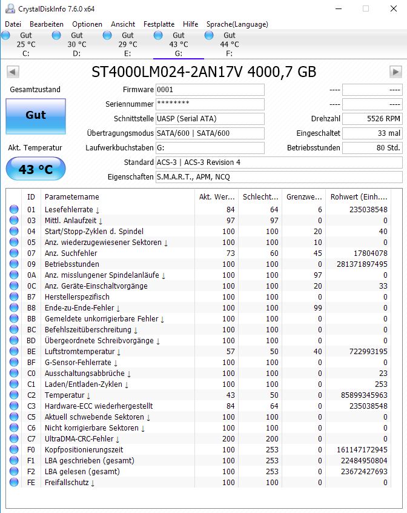Click status icon of Luftstromtemperatur row
This screenshot has width=407, height=513.
[x=14, y=351]
